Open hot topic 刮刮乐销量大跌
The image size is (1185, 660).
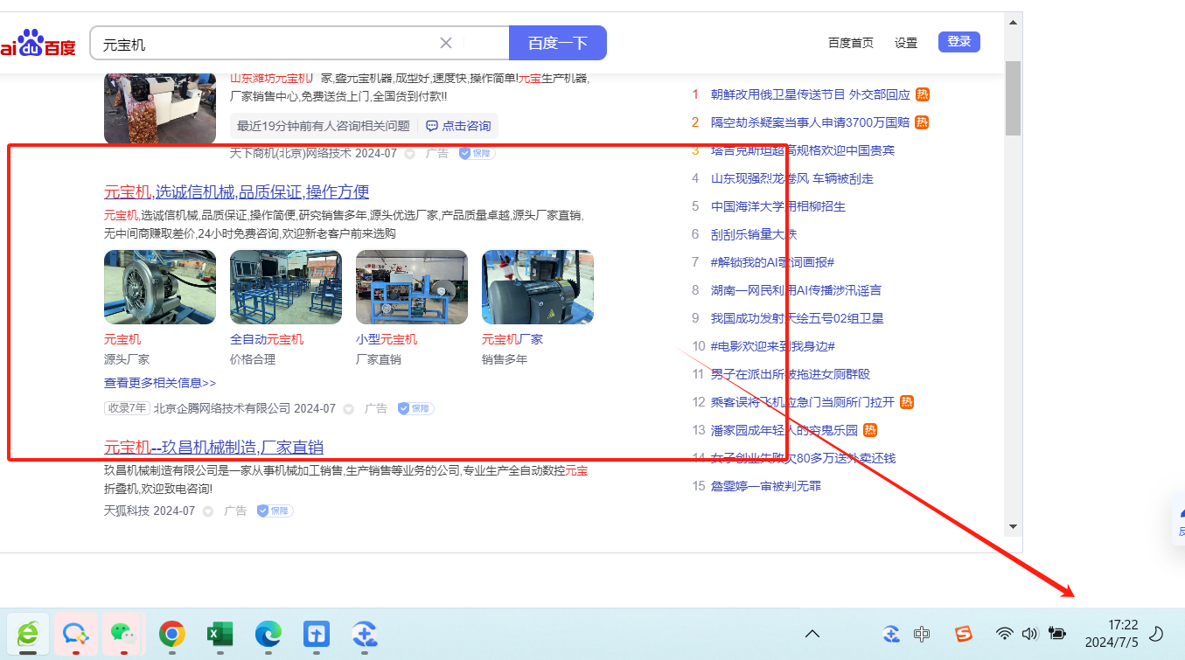[754, 234]
